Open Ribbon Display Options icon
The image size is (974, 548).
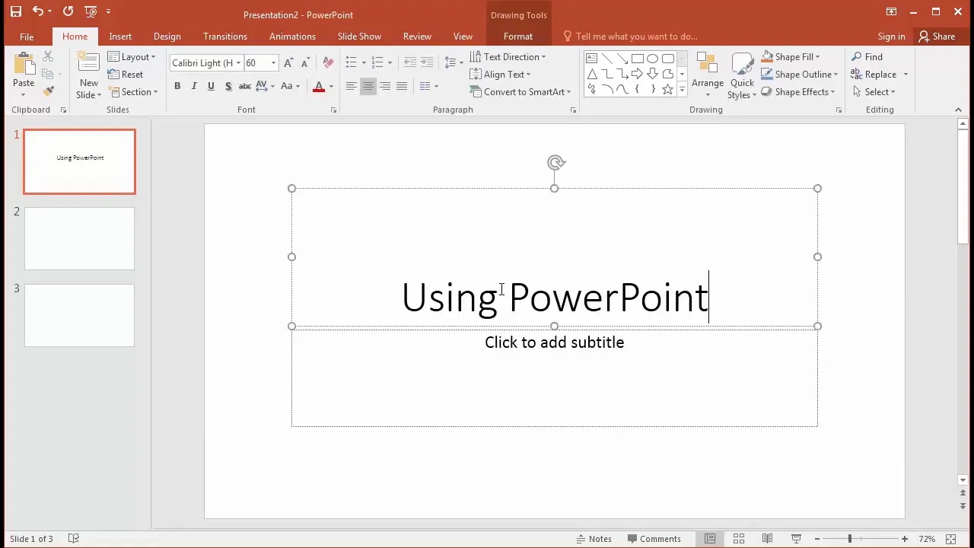(890, 11)
